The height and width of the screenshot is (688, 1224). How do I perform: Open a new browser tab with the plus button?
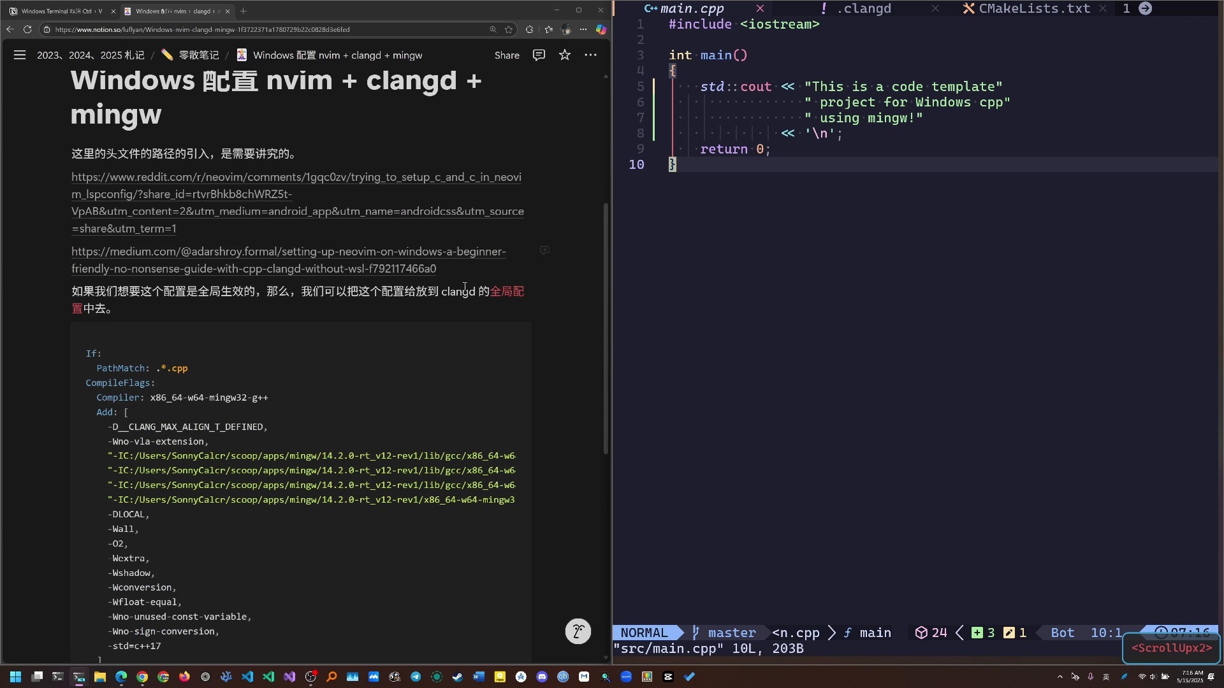coord(244,11)
